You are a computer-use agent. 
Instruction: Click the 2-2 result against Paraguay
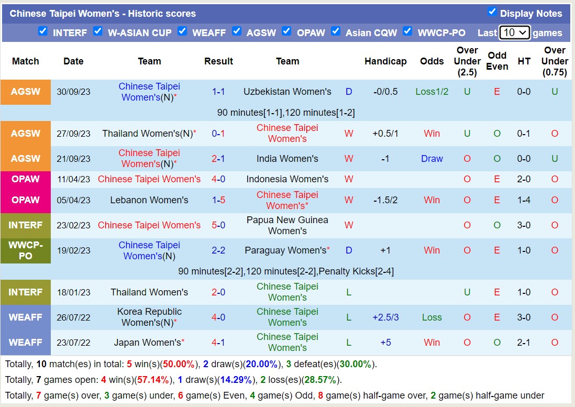tap(218, 250)
